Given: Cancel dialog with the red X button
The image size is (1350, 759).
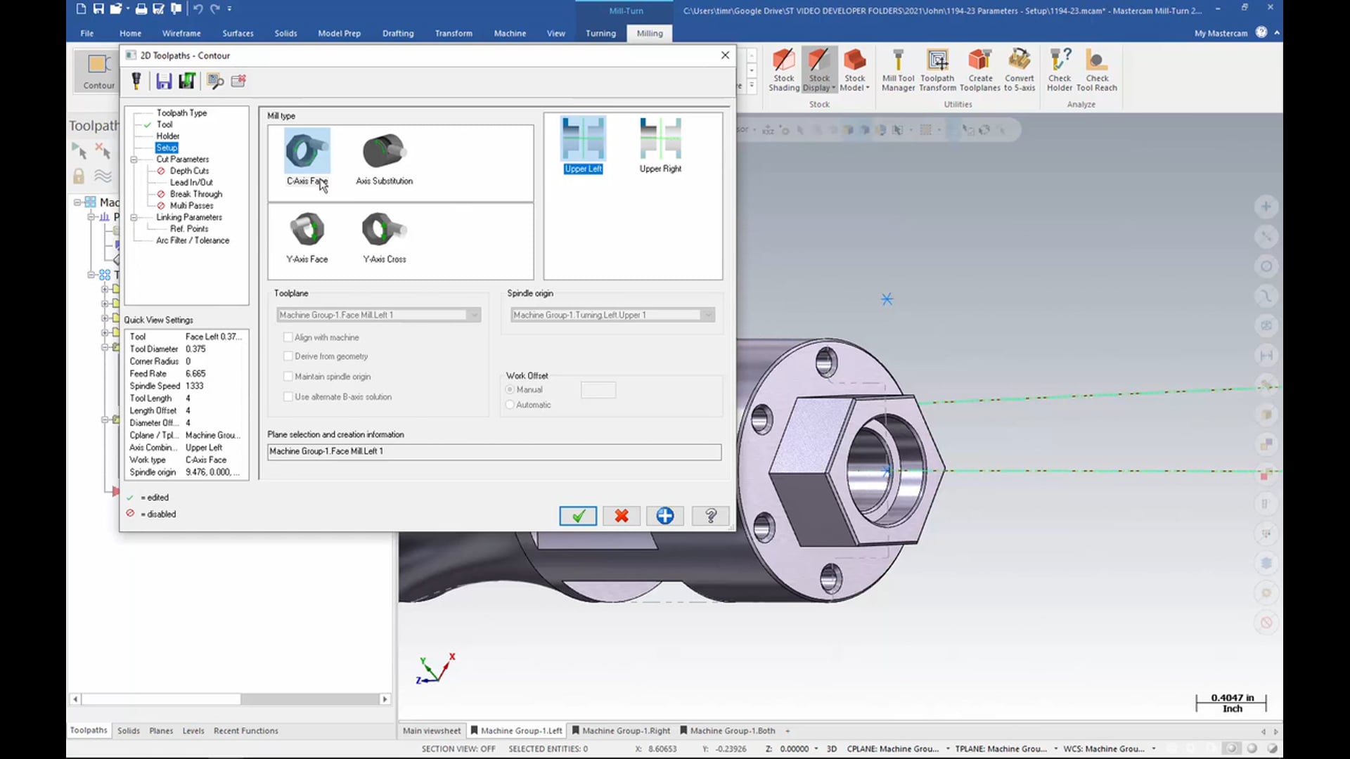Looking at the screenshot, I should click(622, 516).
